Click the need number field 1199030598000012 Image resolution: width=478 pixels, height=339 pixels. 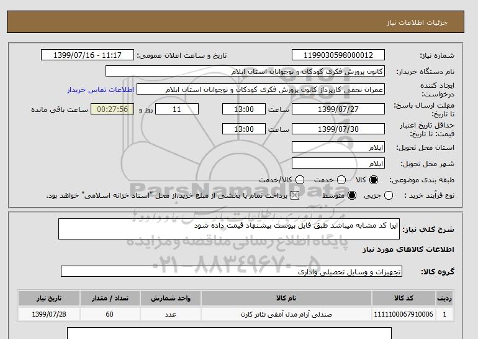(338, 55)
